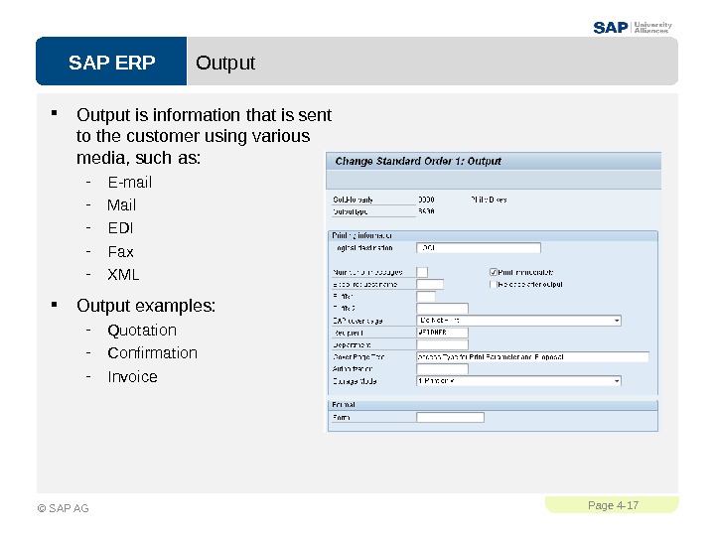Uncheck the Print immediately checkbox
The image size is (715, 536).
(x=493, y=272)
